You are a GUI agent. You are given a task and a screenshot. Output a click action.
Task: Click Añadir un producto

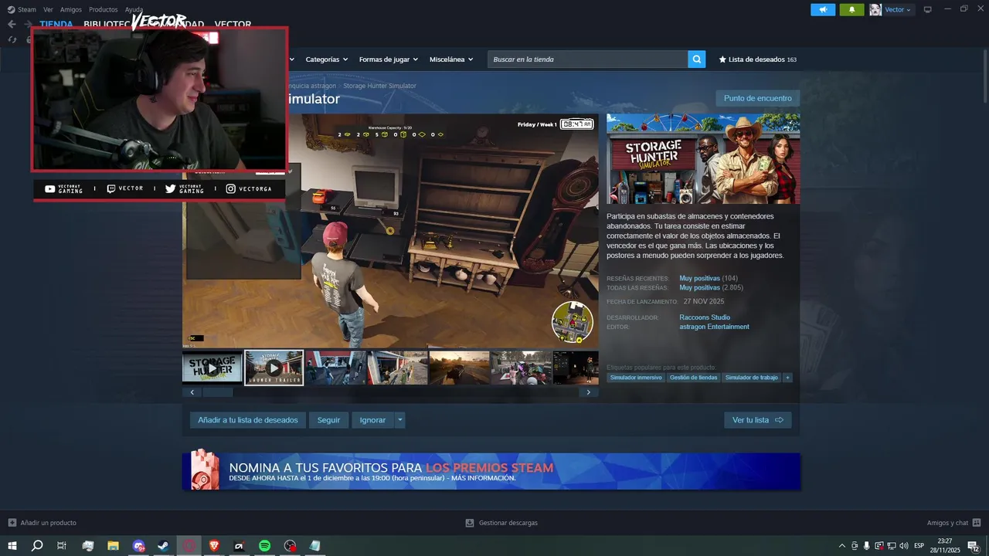[48, 523]
